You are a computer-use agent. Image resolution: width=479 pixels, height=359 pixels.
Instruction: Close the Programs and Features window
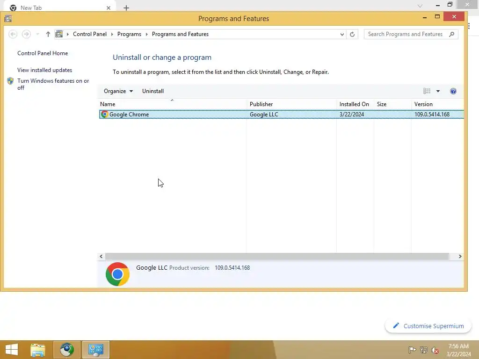tap(454, 16)
